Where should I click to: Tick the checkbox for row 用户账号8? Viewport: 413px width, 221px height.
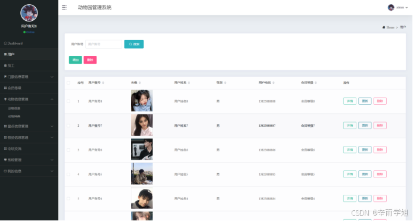(69, 101)
